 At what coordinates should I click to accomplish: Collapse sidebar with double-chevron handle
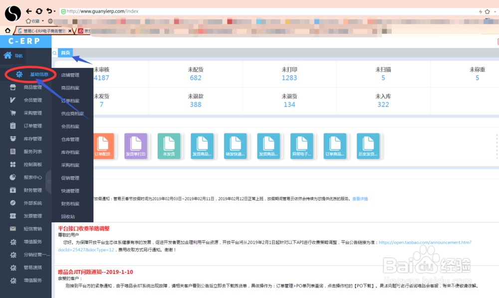[48, 182]
